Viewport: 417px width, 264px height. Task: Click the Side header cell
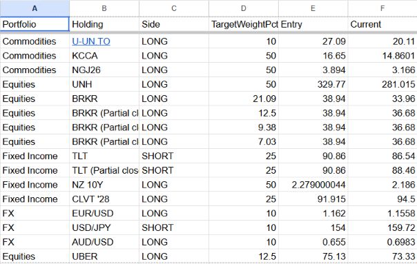(174, 24)
